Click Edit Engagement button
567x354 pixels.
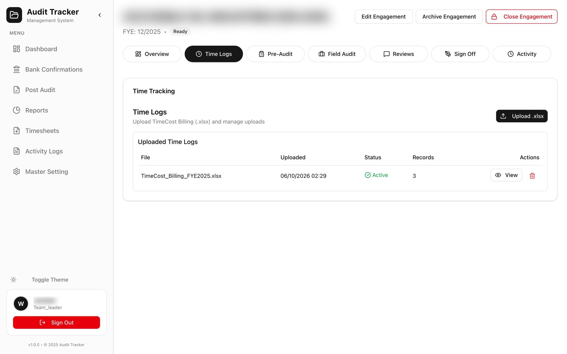(383, 17)
